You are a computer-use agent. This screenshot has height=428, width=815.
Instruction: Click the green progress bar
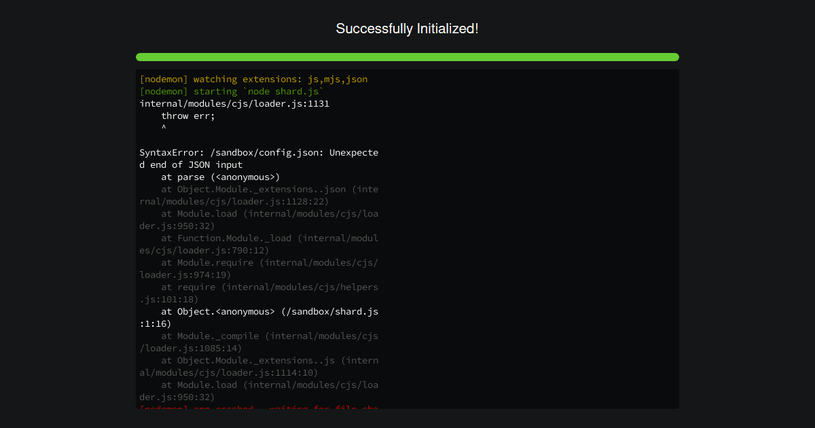407,57
